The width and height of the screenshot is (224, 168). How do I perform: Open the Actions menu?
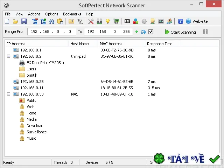[x=34, y=14]
